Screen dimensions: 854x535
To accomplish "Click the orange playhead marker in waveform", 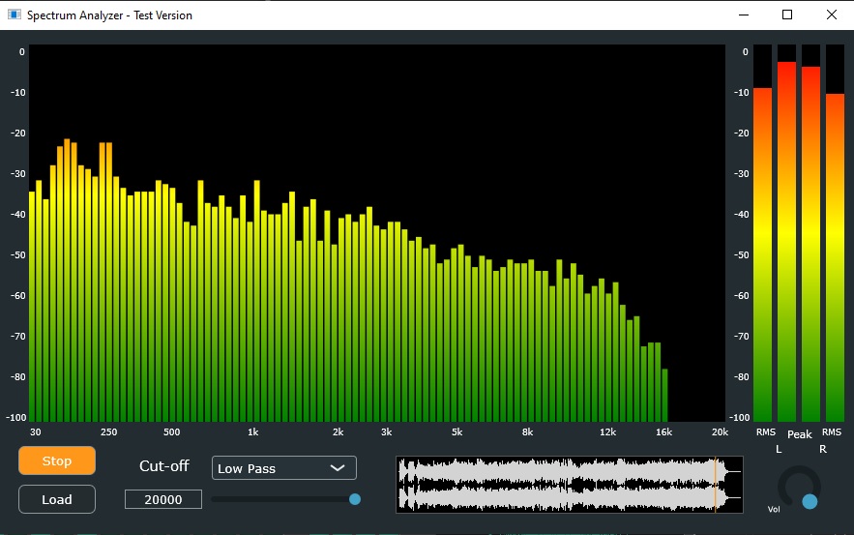I will pyautogui.click(x=716, y=484).
